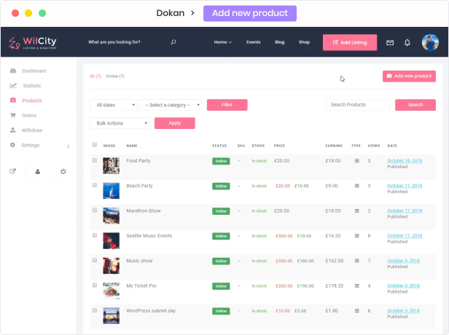Click the Add Listing button

tap(350, 42)
